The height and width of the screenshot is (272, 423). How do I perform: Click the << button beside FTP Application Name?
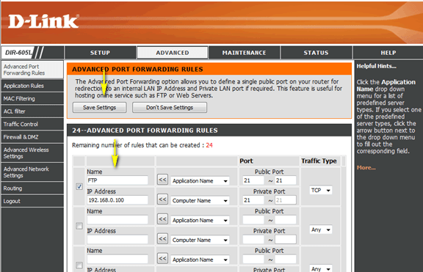162,180
